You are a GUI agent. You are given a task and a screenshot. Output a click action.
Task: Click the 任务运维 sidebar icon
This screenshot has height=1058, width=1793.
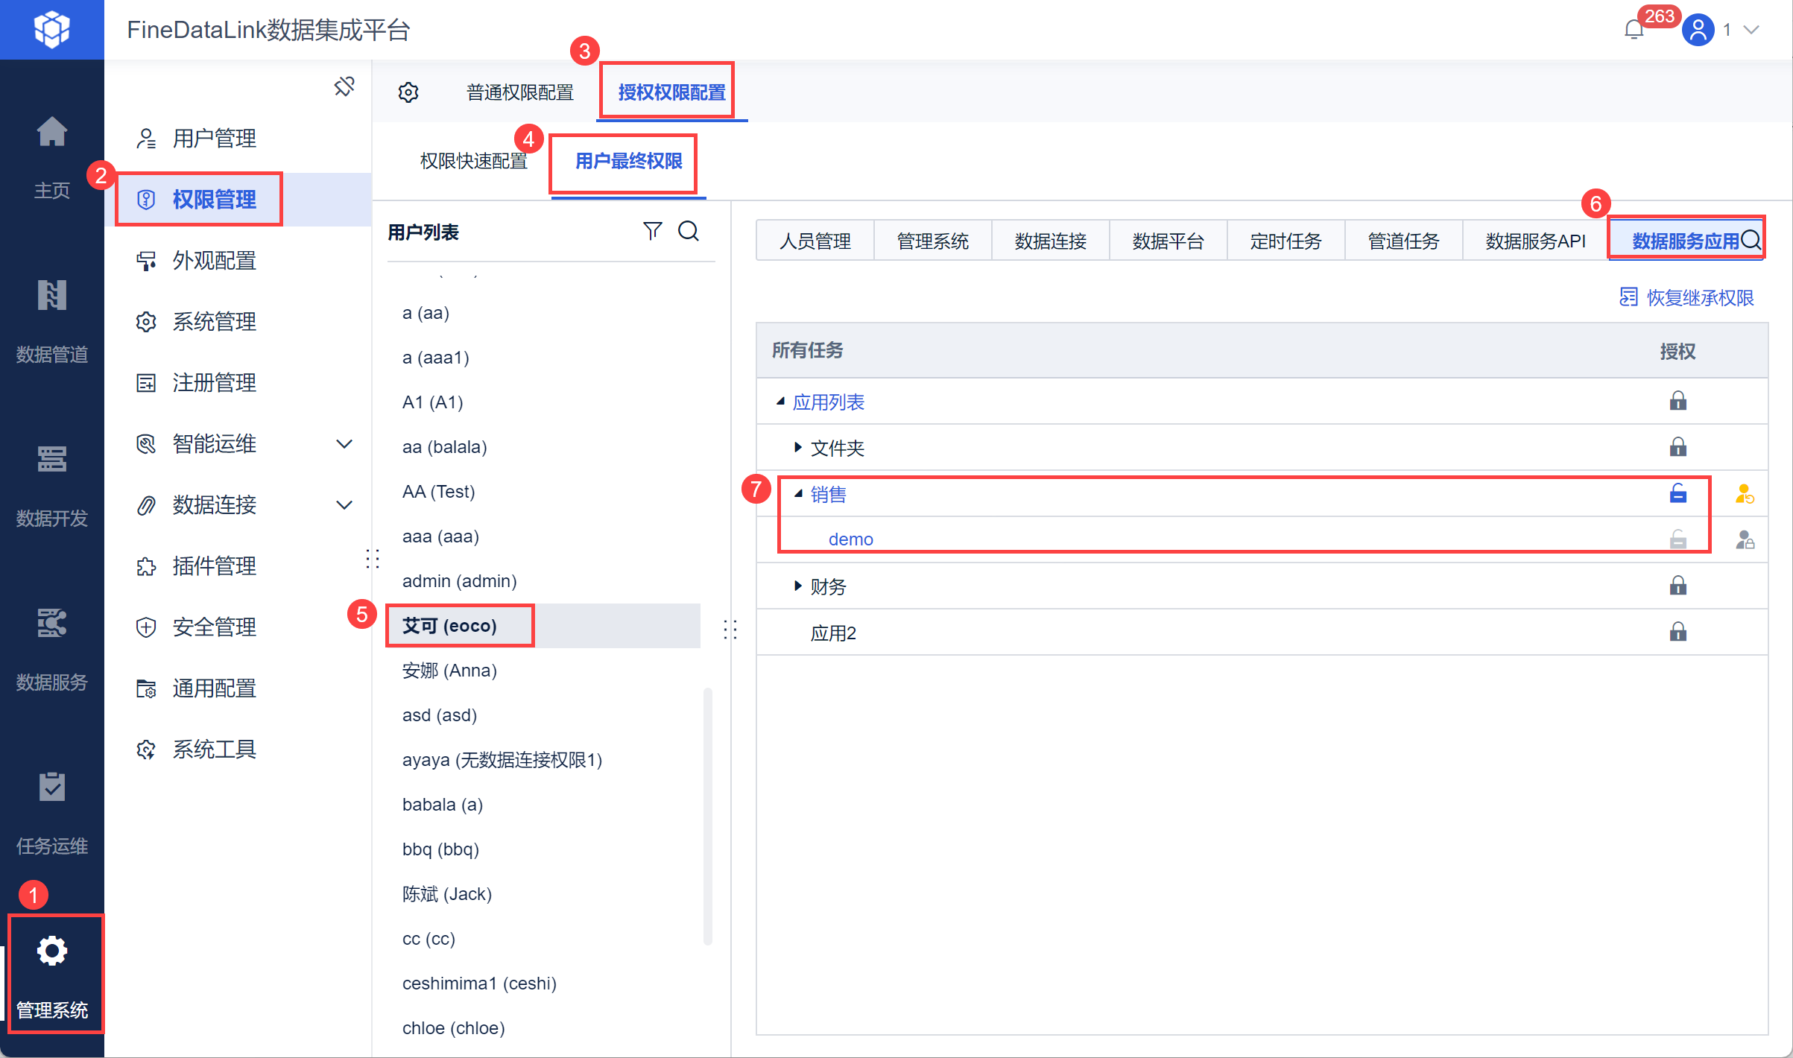(x=51, y=788)
